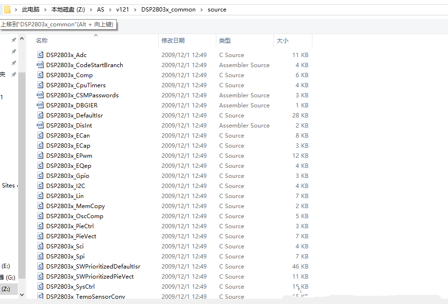Click the DSP2803x_Spi file icon
This screenshot has height=304, width=448.
(40, 256)
